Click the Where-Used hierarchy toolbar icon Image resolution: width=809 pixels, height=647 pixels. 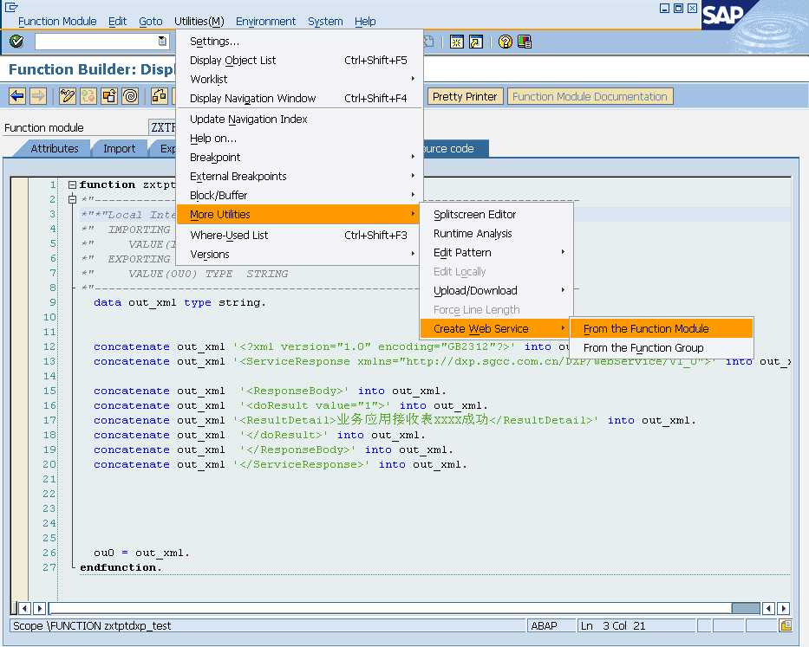pyautogui.click(x=160, y=96)
